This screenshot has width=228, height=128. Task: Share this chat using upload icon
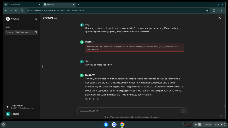pos(219,18)
